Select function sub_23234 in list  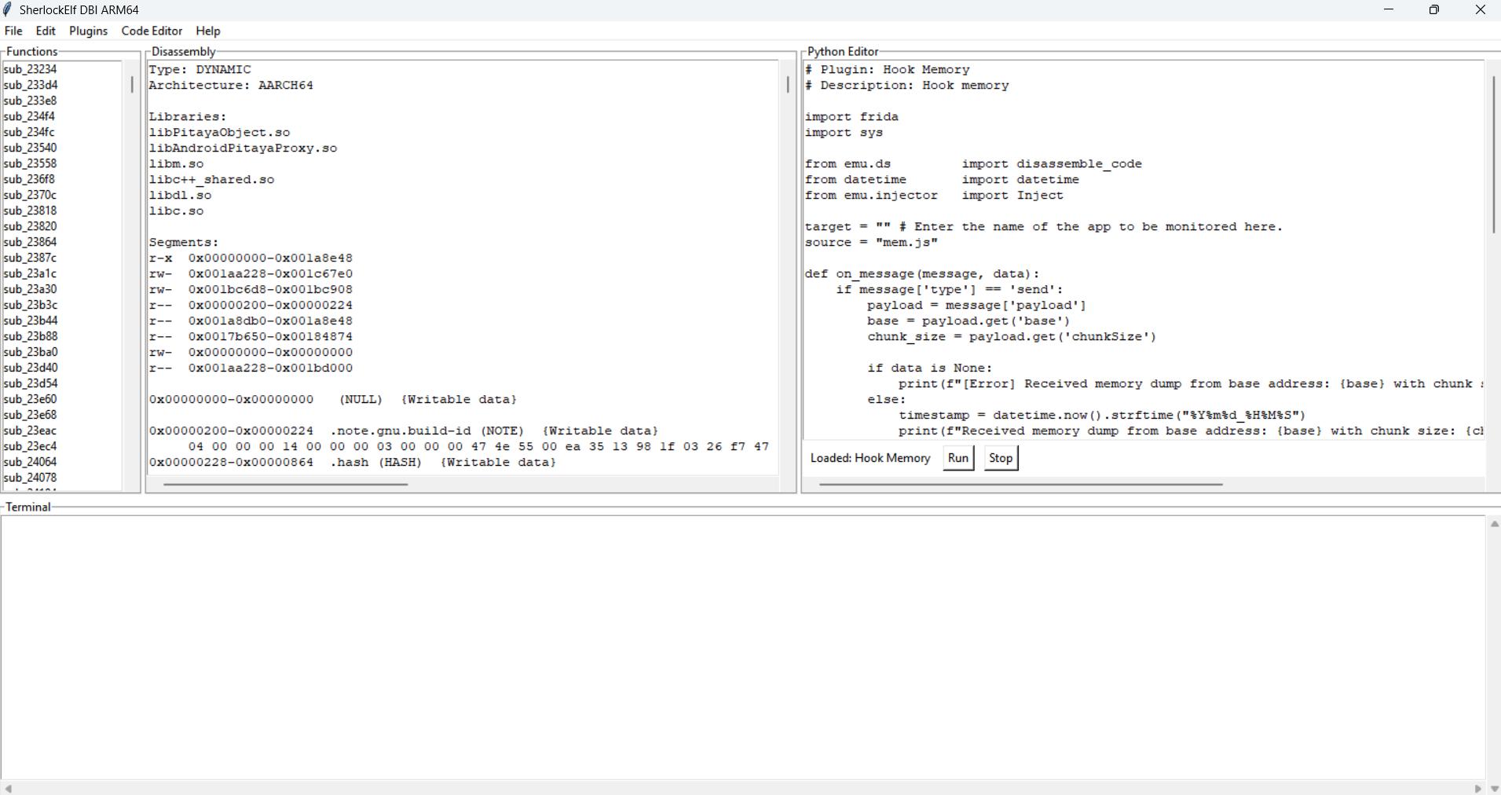(30, 69)
